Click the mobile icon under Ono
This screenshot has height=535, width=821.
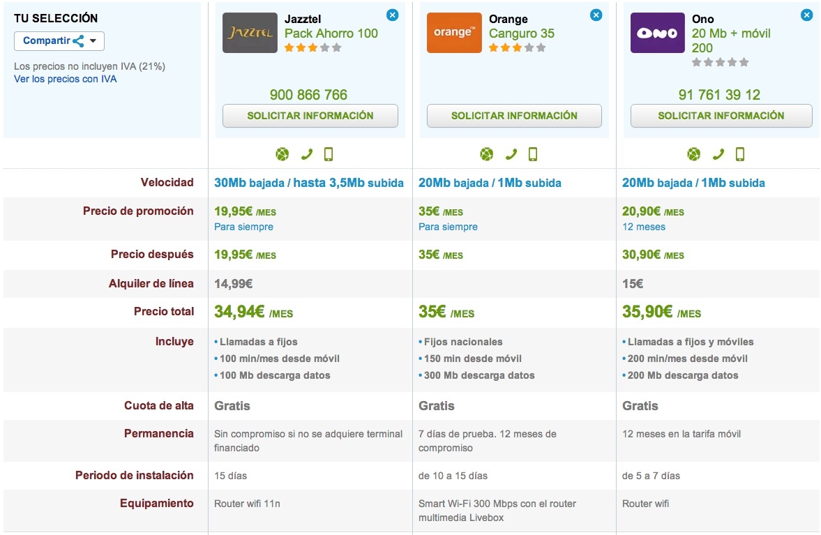tap(740, 154)
